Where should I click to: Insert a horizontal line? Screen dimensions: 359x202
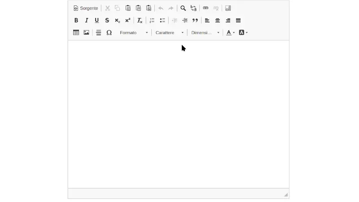[98, 32]
